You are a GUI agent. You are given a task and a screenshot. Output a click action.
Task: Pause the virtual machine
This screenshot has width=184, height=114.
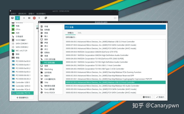tap(29, 18)
